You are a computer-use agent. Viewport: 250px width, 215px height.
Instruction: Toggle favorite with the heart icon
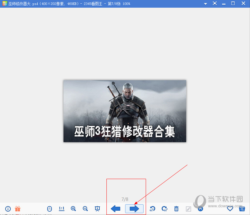click(x=230, y=209)
